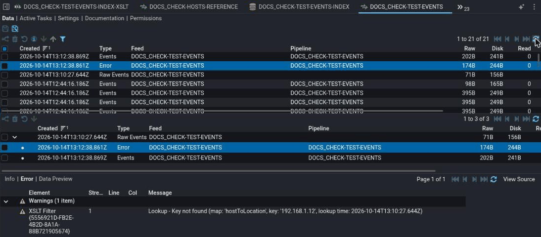This screenshot has height=237, width=541.
Task: Click the process/reprocess icon in the top table toolbar
Action: [5, 39]
